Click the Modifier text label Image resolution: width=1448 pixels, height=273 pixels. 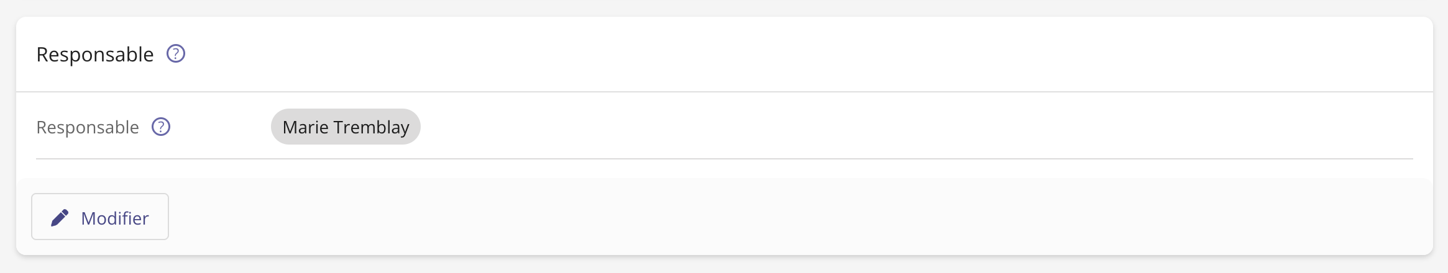115,218
